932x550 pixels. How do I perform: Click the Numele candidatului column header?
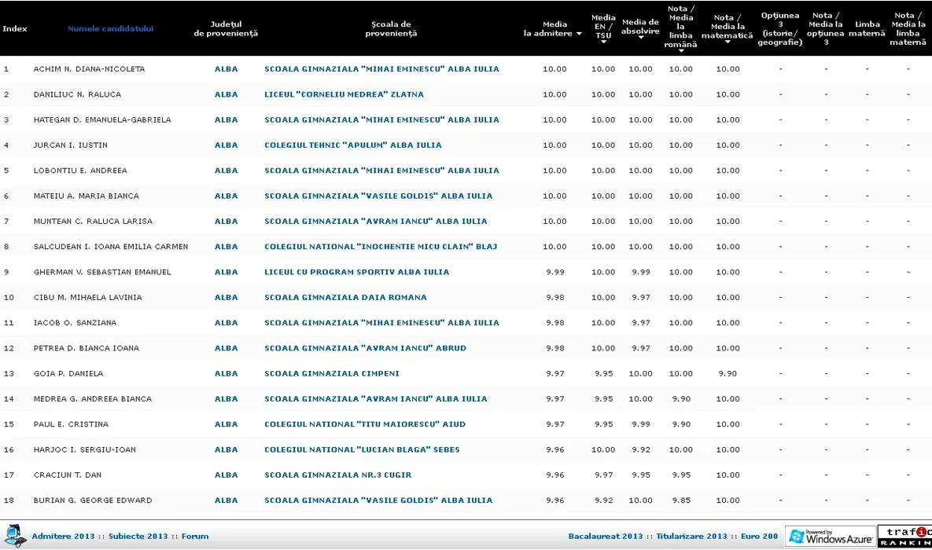click(111, 29)
